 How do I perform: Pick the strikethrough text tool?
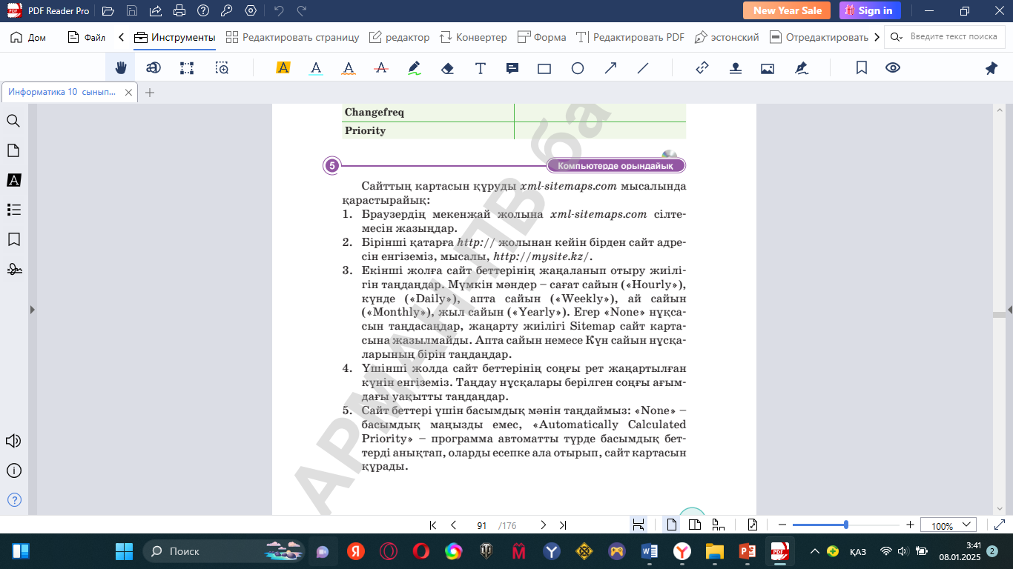point(381,68)
